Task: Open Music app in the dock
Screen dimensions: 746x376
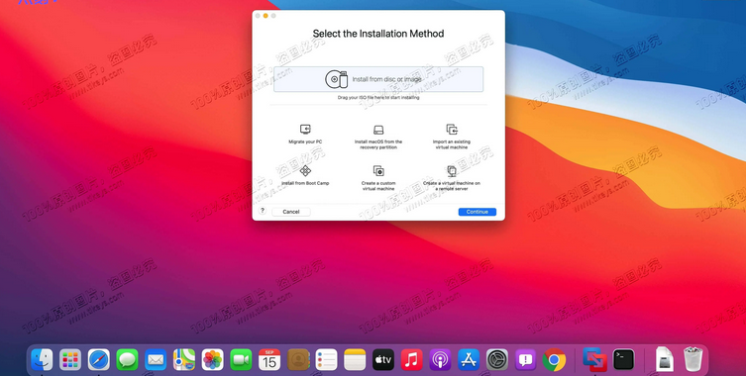Action: (411, 360)
